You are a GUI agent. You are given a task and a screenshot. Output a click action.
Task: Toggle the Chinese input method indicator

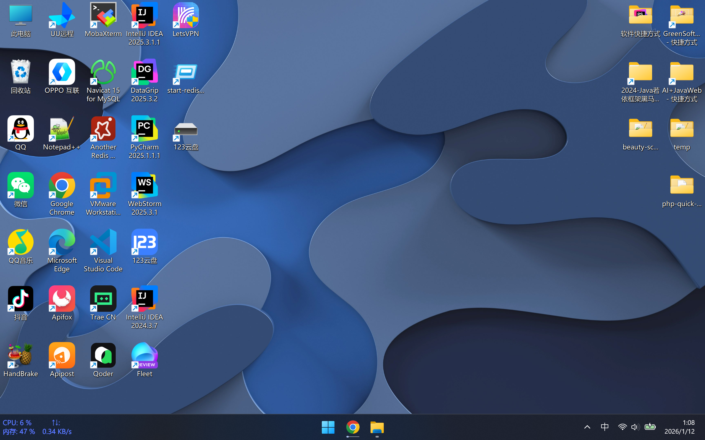click(604, 427)
